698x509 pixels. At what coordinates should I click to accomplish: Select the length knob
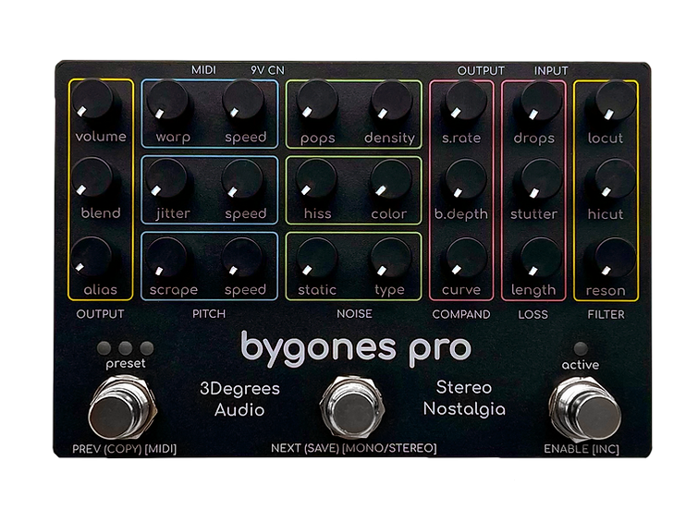[x=541, y=258]
